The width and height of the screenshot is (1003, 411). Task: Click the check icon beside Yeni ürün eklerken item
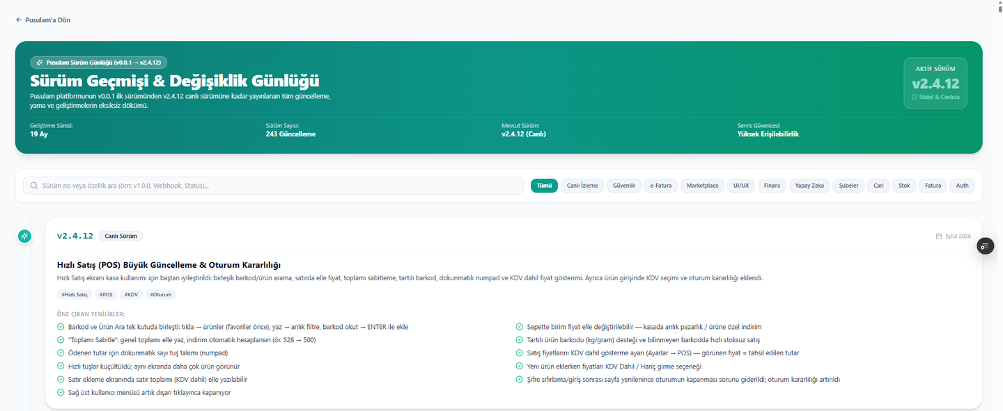[519, 366]
